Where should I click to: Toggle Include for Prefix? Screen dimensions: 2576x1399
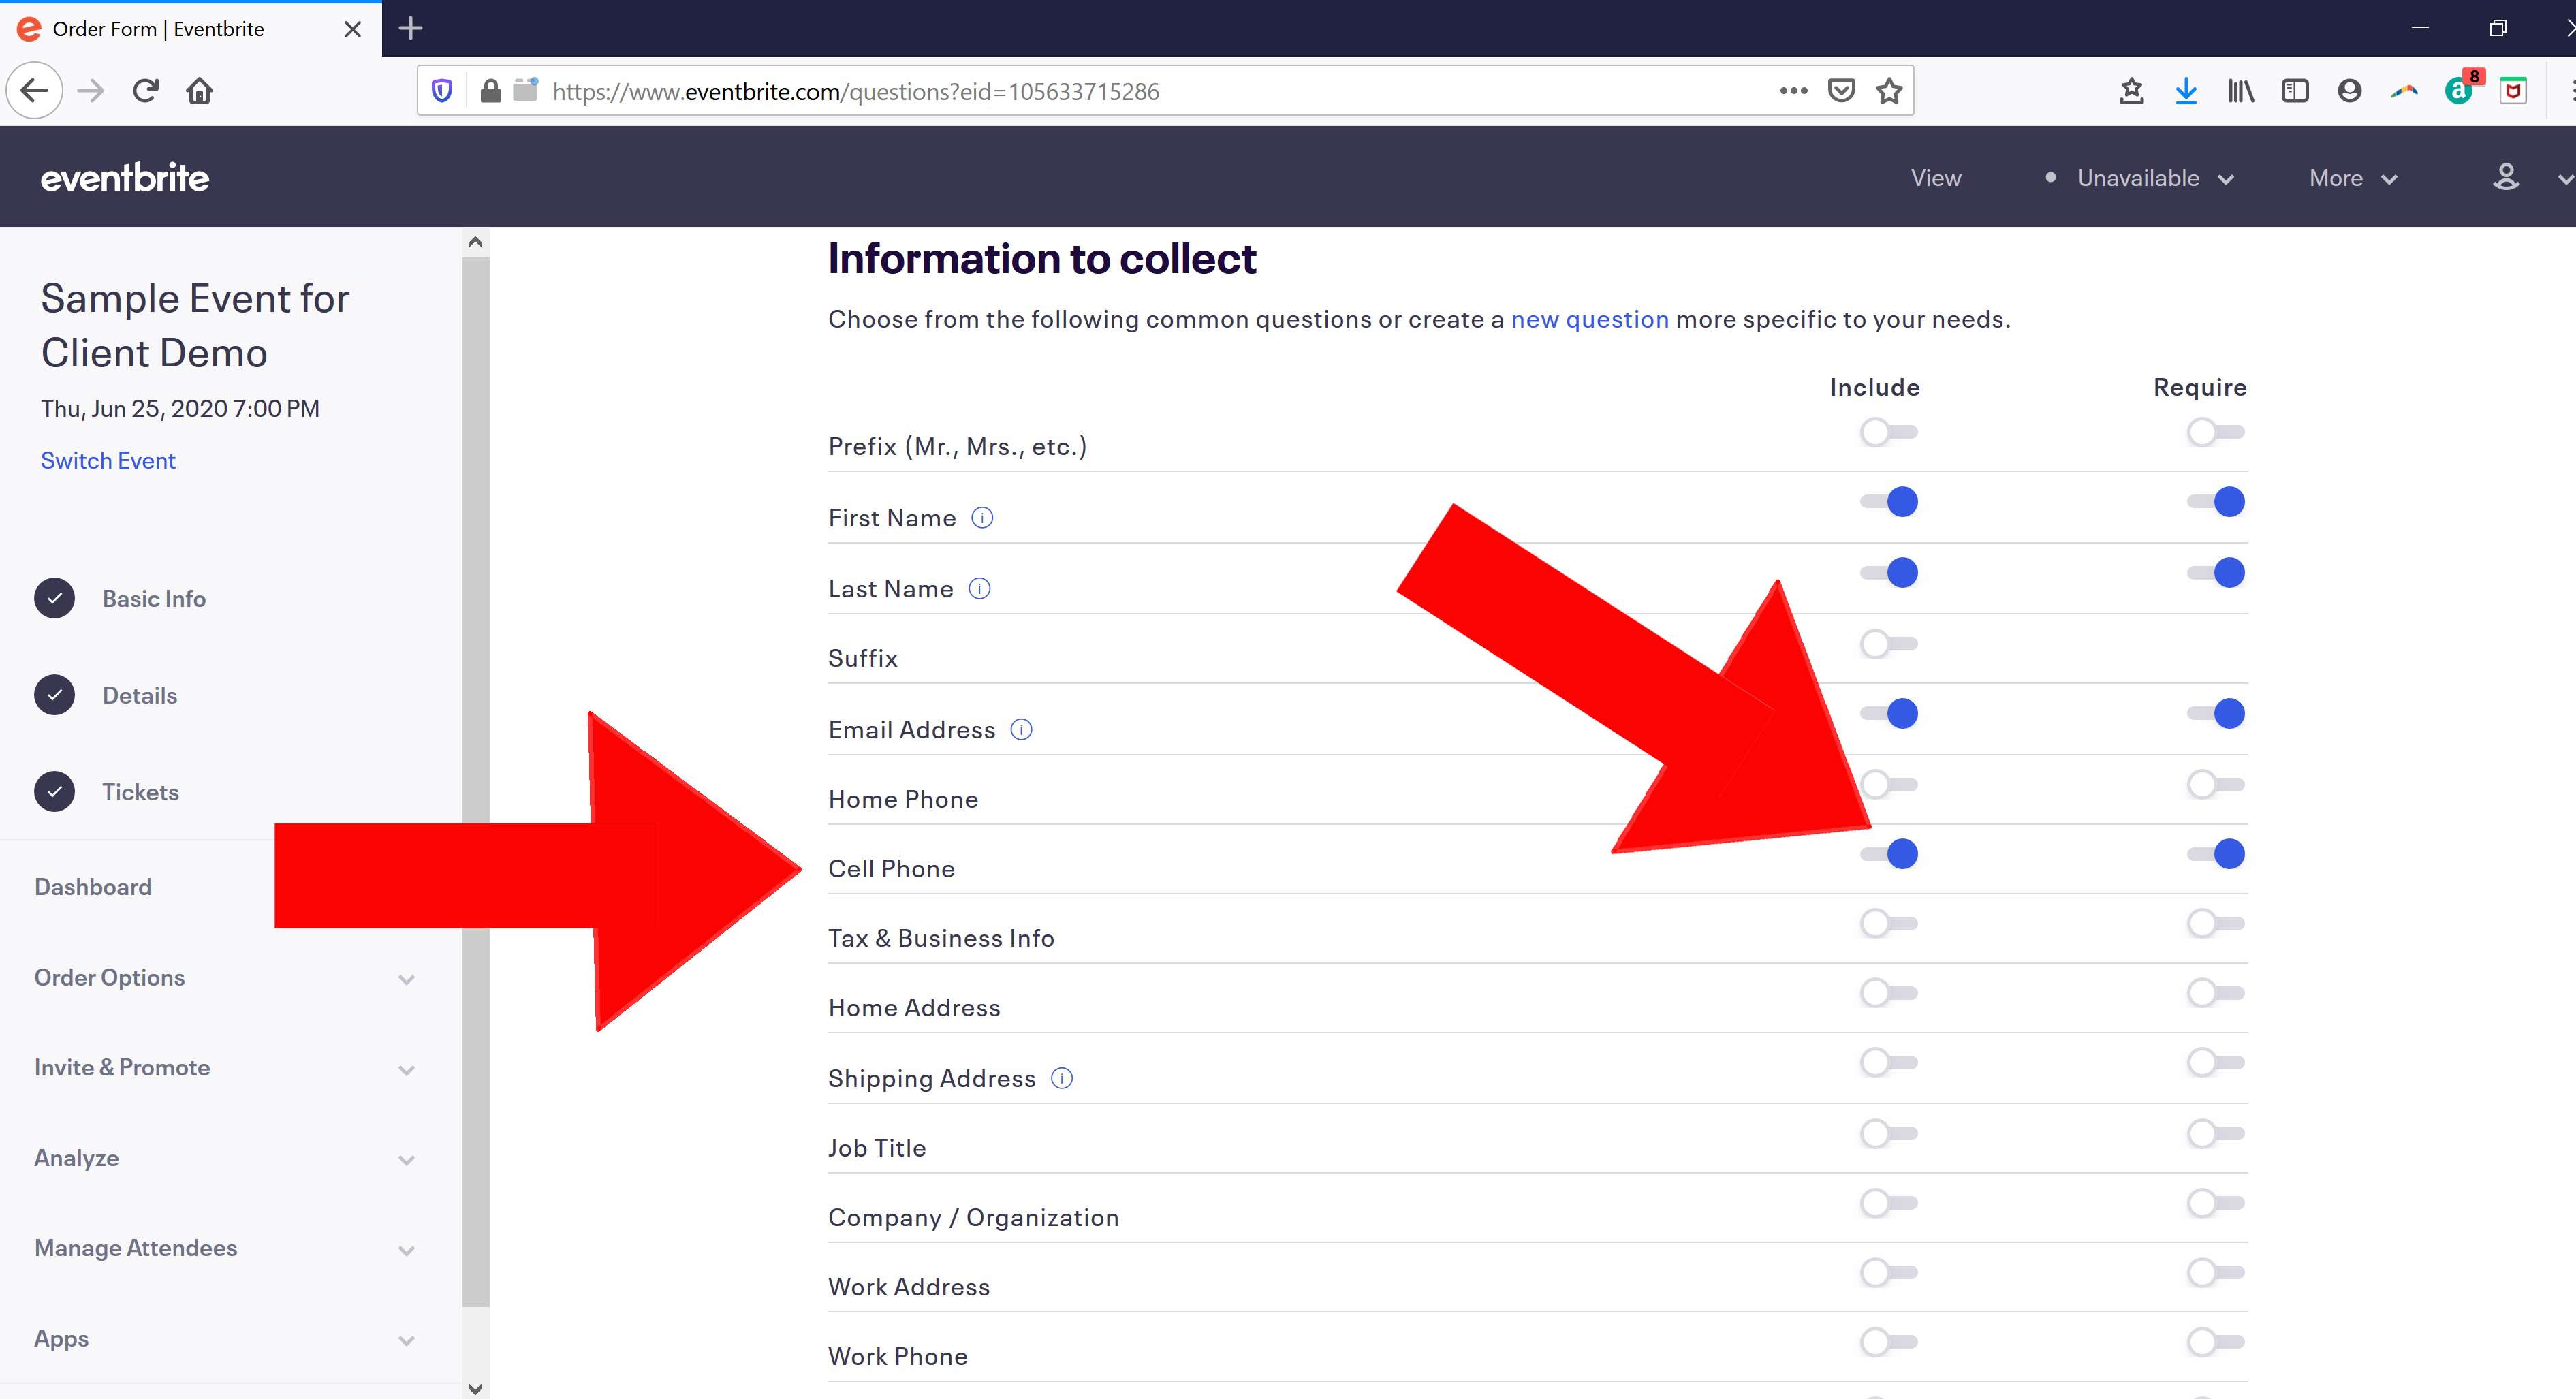click(1888, 432)
